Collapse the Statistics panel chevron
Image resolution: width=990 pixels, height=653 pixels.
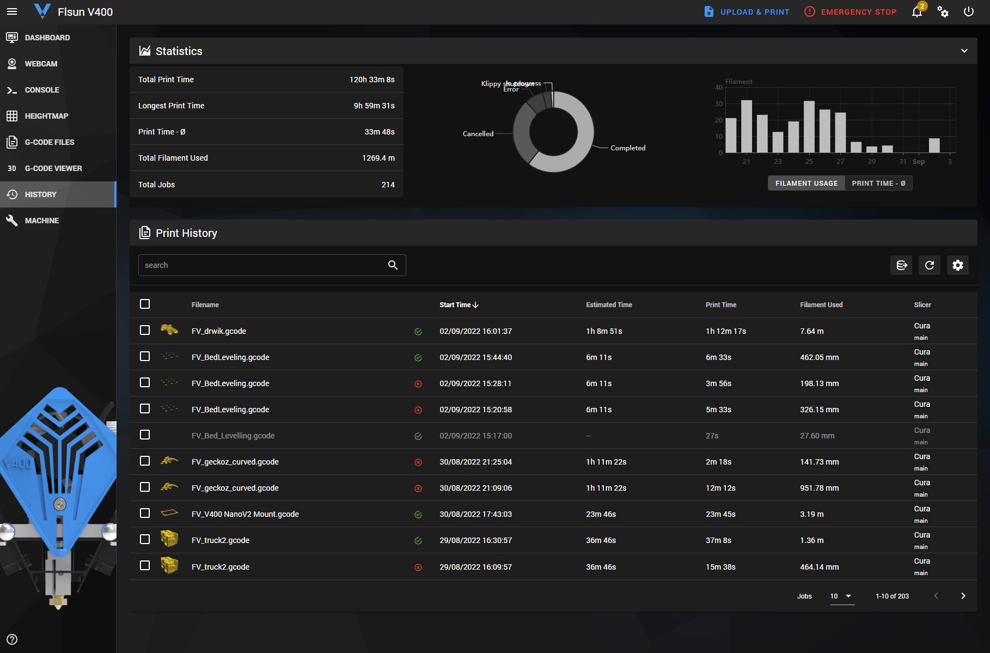(964, 51)
